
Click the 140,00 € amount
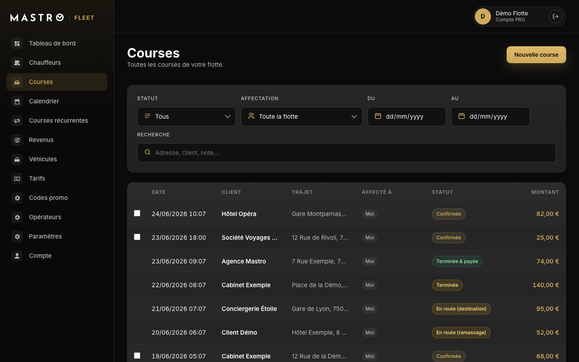[x=546, y=285]
